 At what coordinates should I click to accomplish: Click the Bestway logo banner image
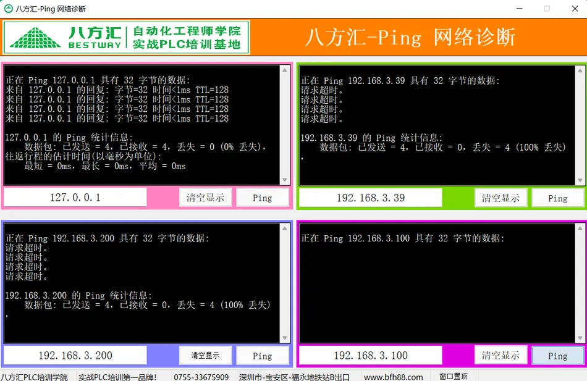[x=127, y=37]
